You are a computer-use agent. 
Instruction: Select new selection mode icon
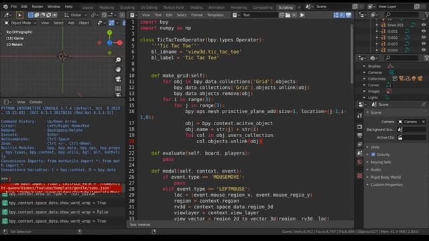(x=31, y=15)
